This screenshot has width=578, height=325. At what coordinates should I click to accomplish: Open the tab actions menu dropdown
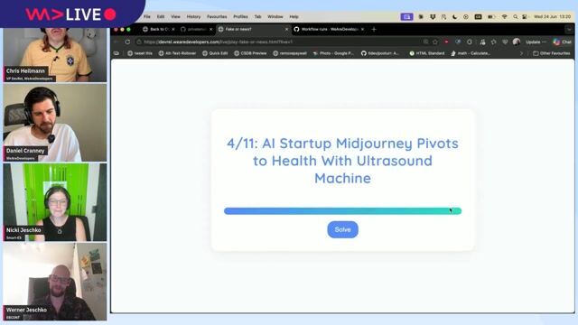pyautogui.click(x=569, y=29)
